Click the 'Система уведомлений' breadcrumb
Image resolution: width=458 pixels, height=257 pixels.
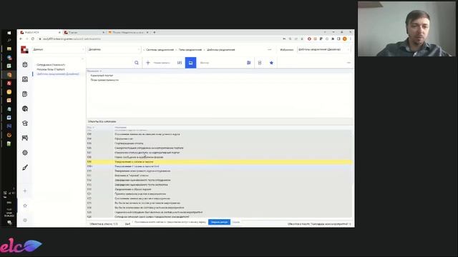(160, 50)
